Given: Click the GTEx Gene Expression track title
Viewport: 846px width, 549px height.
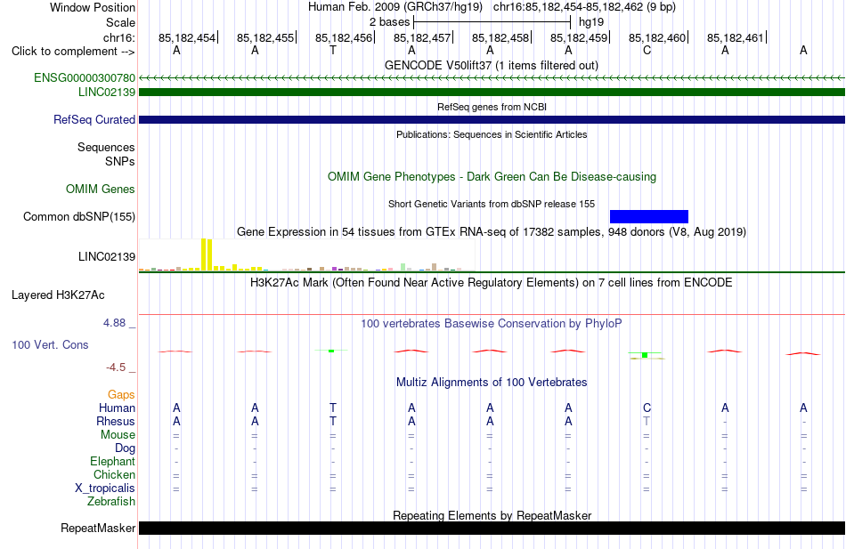Looking at the screenshot, I should [492, 232].
